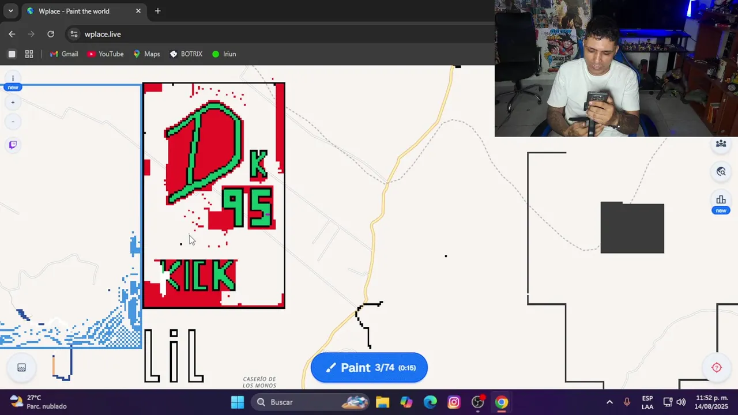Viewport: 738px width, 415px height.
Task: Click the forward navigation arrow
Action: point(31,34)
